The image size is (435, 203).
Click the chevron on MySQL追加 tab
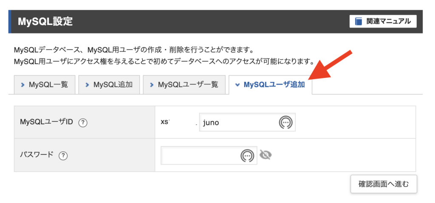pyautogui.click(x=87, y=85)
